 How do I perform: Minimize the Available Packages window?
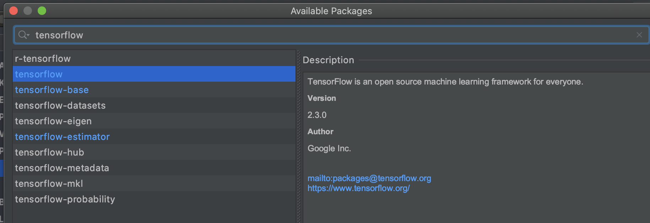[28, 11]
